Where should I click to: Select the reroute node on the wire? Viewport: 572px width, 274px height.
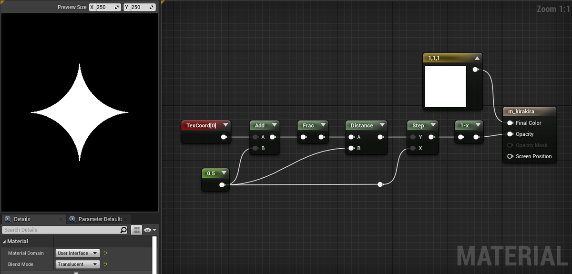coord(380,184)
